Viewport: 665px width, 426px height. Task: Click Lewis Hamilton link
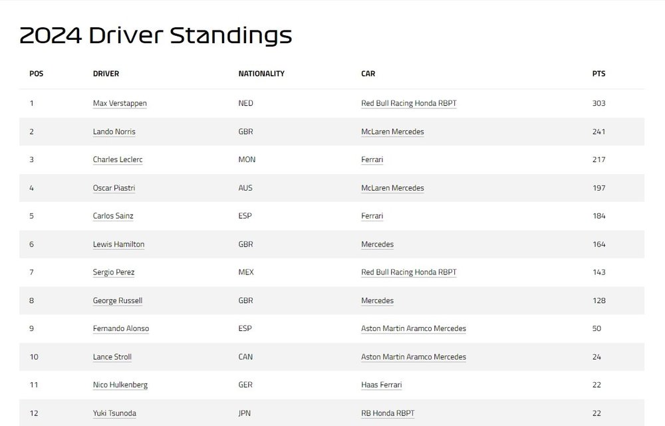tap(118, 244)
